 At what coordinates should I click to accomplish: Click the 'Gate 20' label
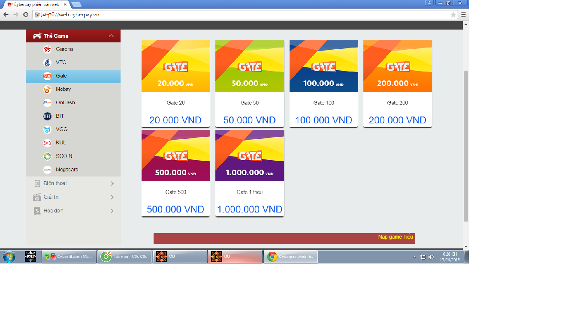click(x=176, y=103)
